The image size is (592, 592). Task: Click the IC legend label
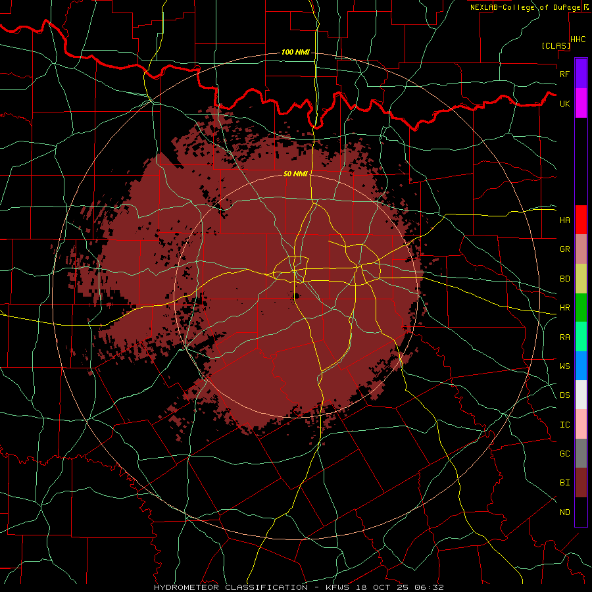(x=565, y=425)
